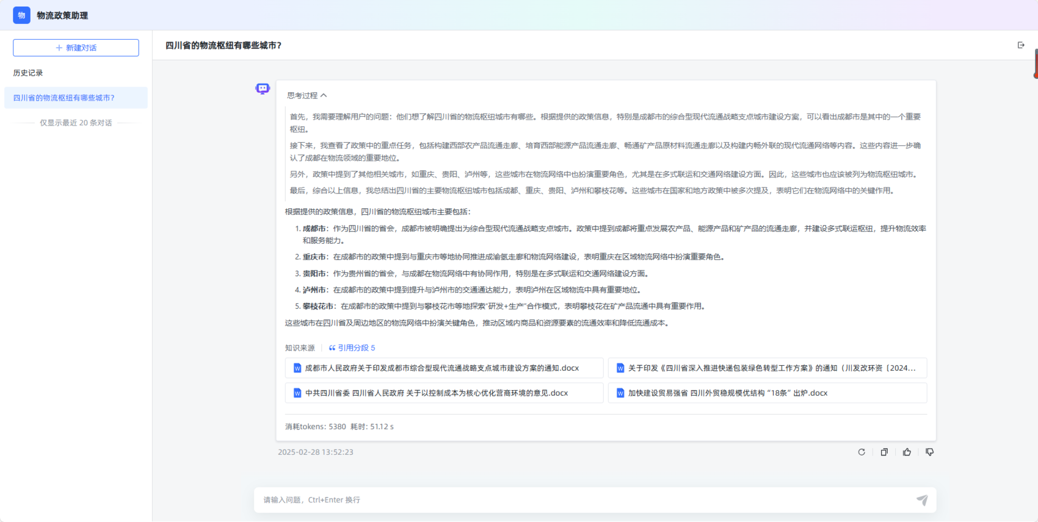1038x522 pixels.
Task: Open history item 四川省的物流枢纽有哪些城市？
Action: (x=76, y=98)
